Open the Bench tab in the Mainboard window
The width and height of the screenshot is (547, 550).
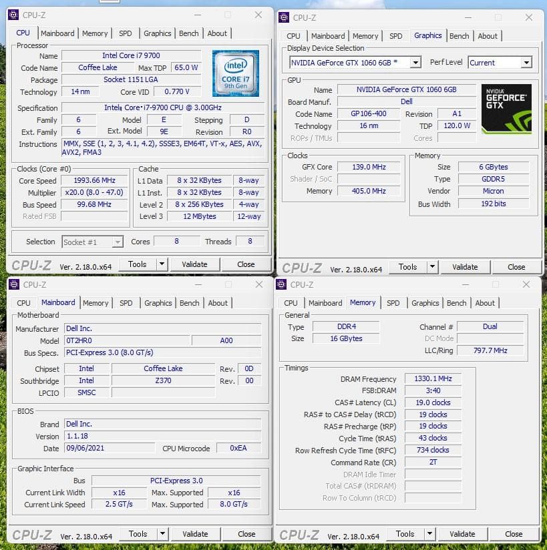pyautogui.click(x=190, y=303)
